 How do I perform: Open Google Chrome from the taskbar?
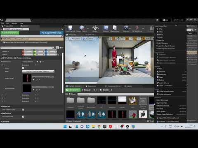coord(99,127)
